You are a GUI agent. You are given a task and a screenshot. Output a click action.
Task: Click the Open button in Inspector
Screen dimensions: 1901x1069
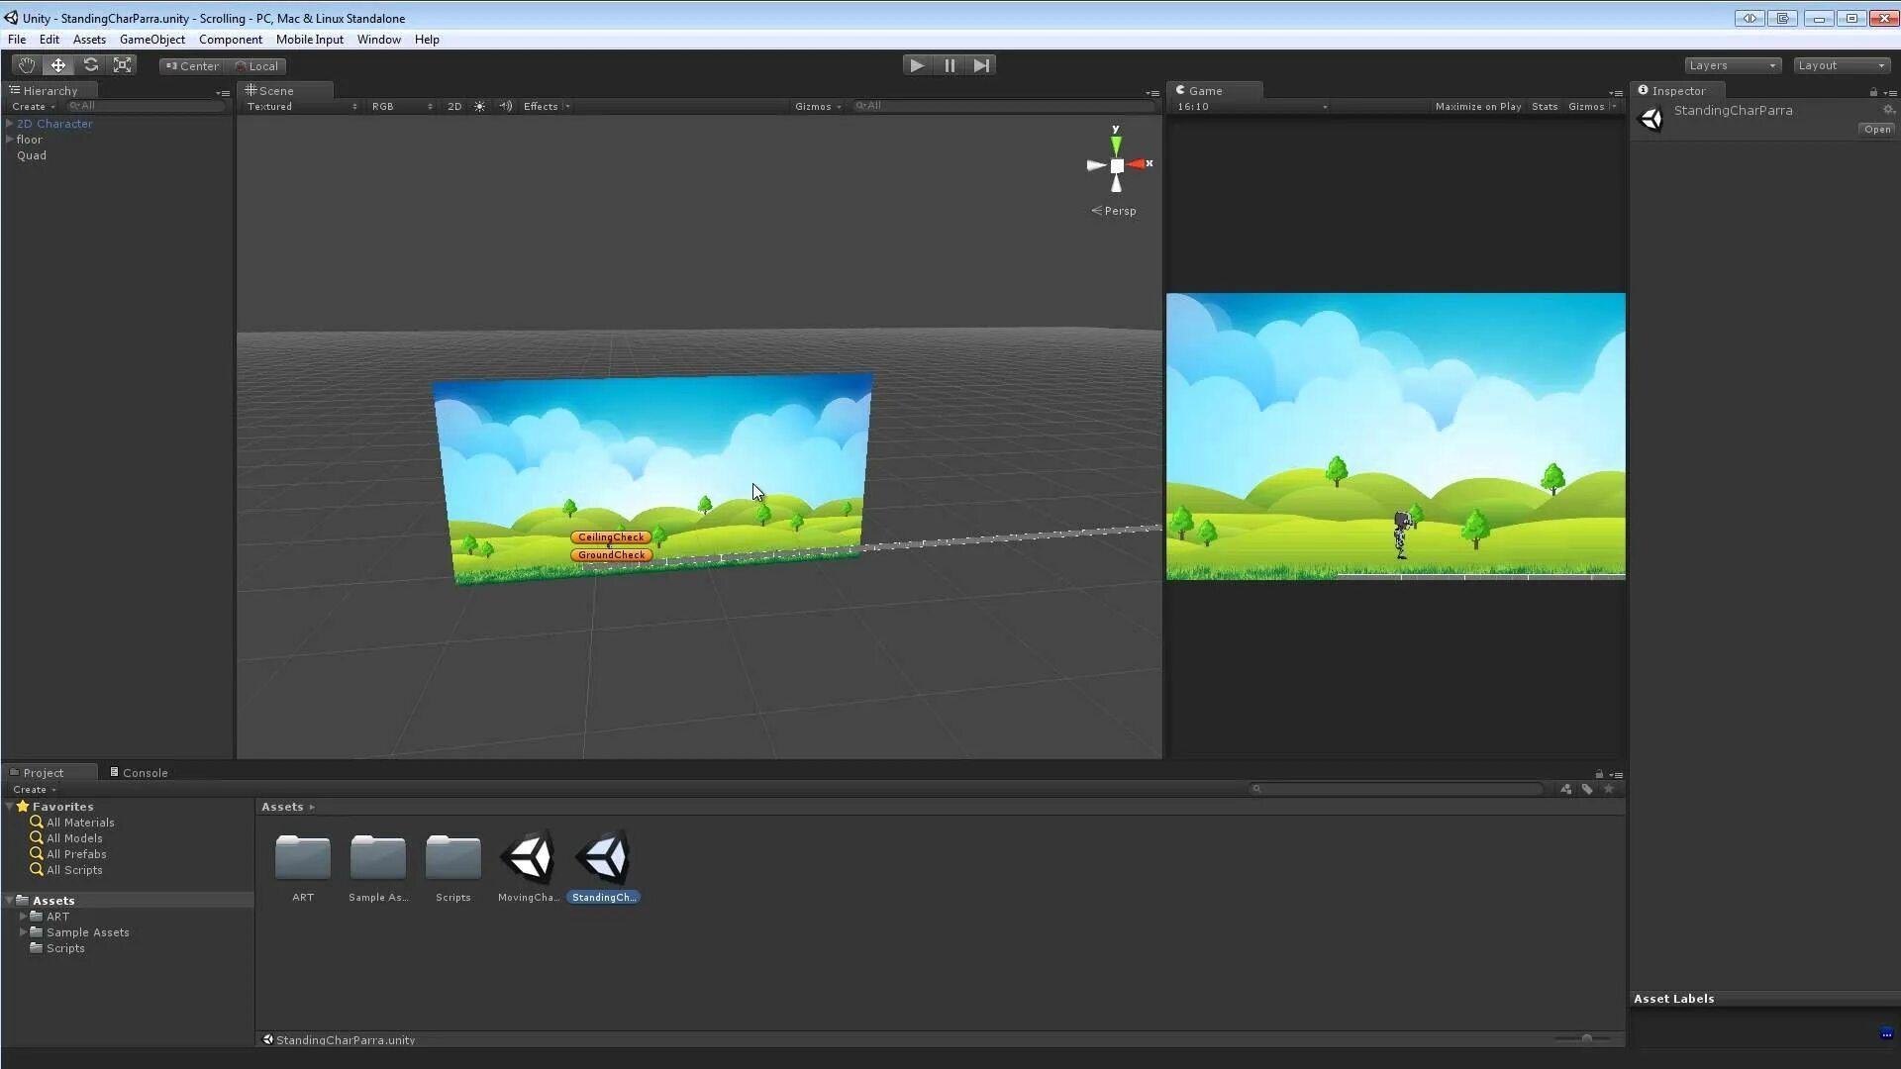click(1876, 130)
